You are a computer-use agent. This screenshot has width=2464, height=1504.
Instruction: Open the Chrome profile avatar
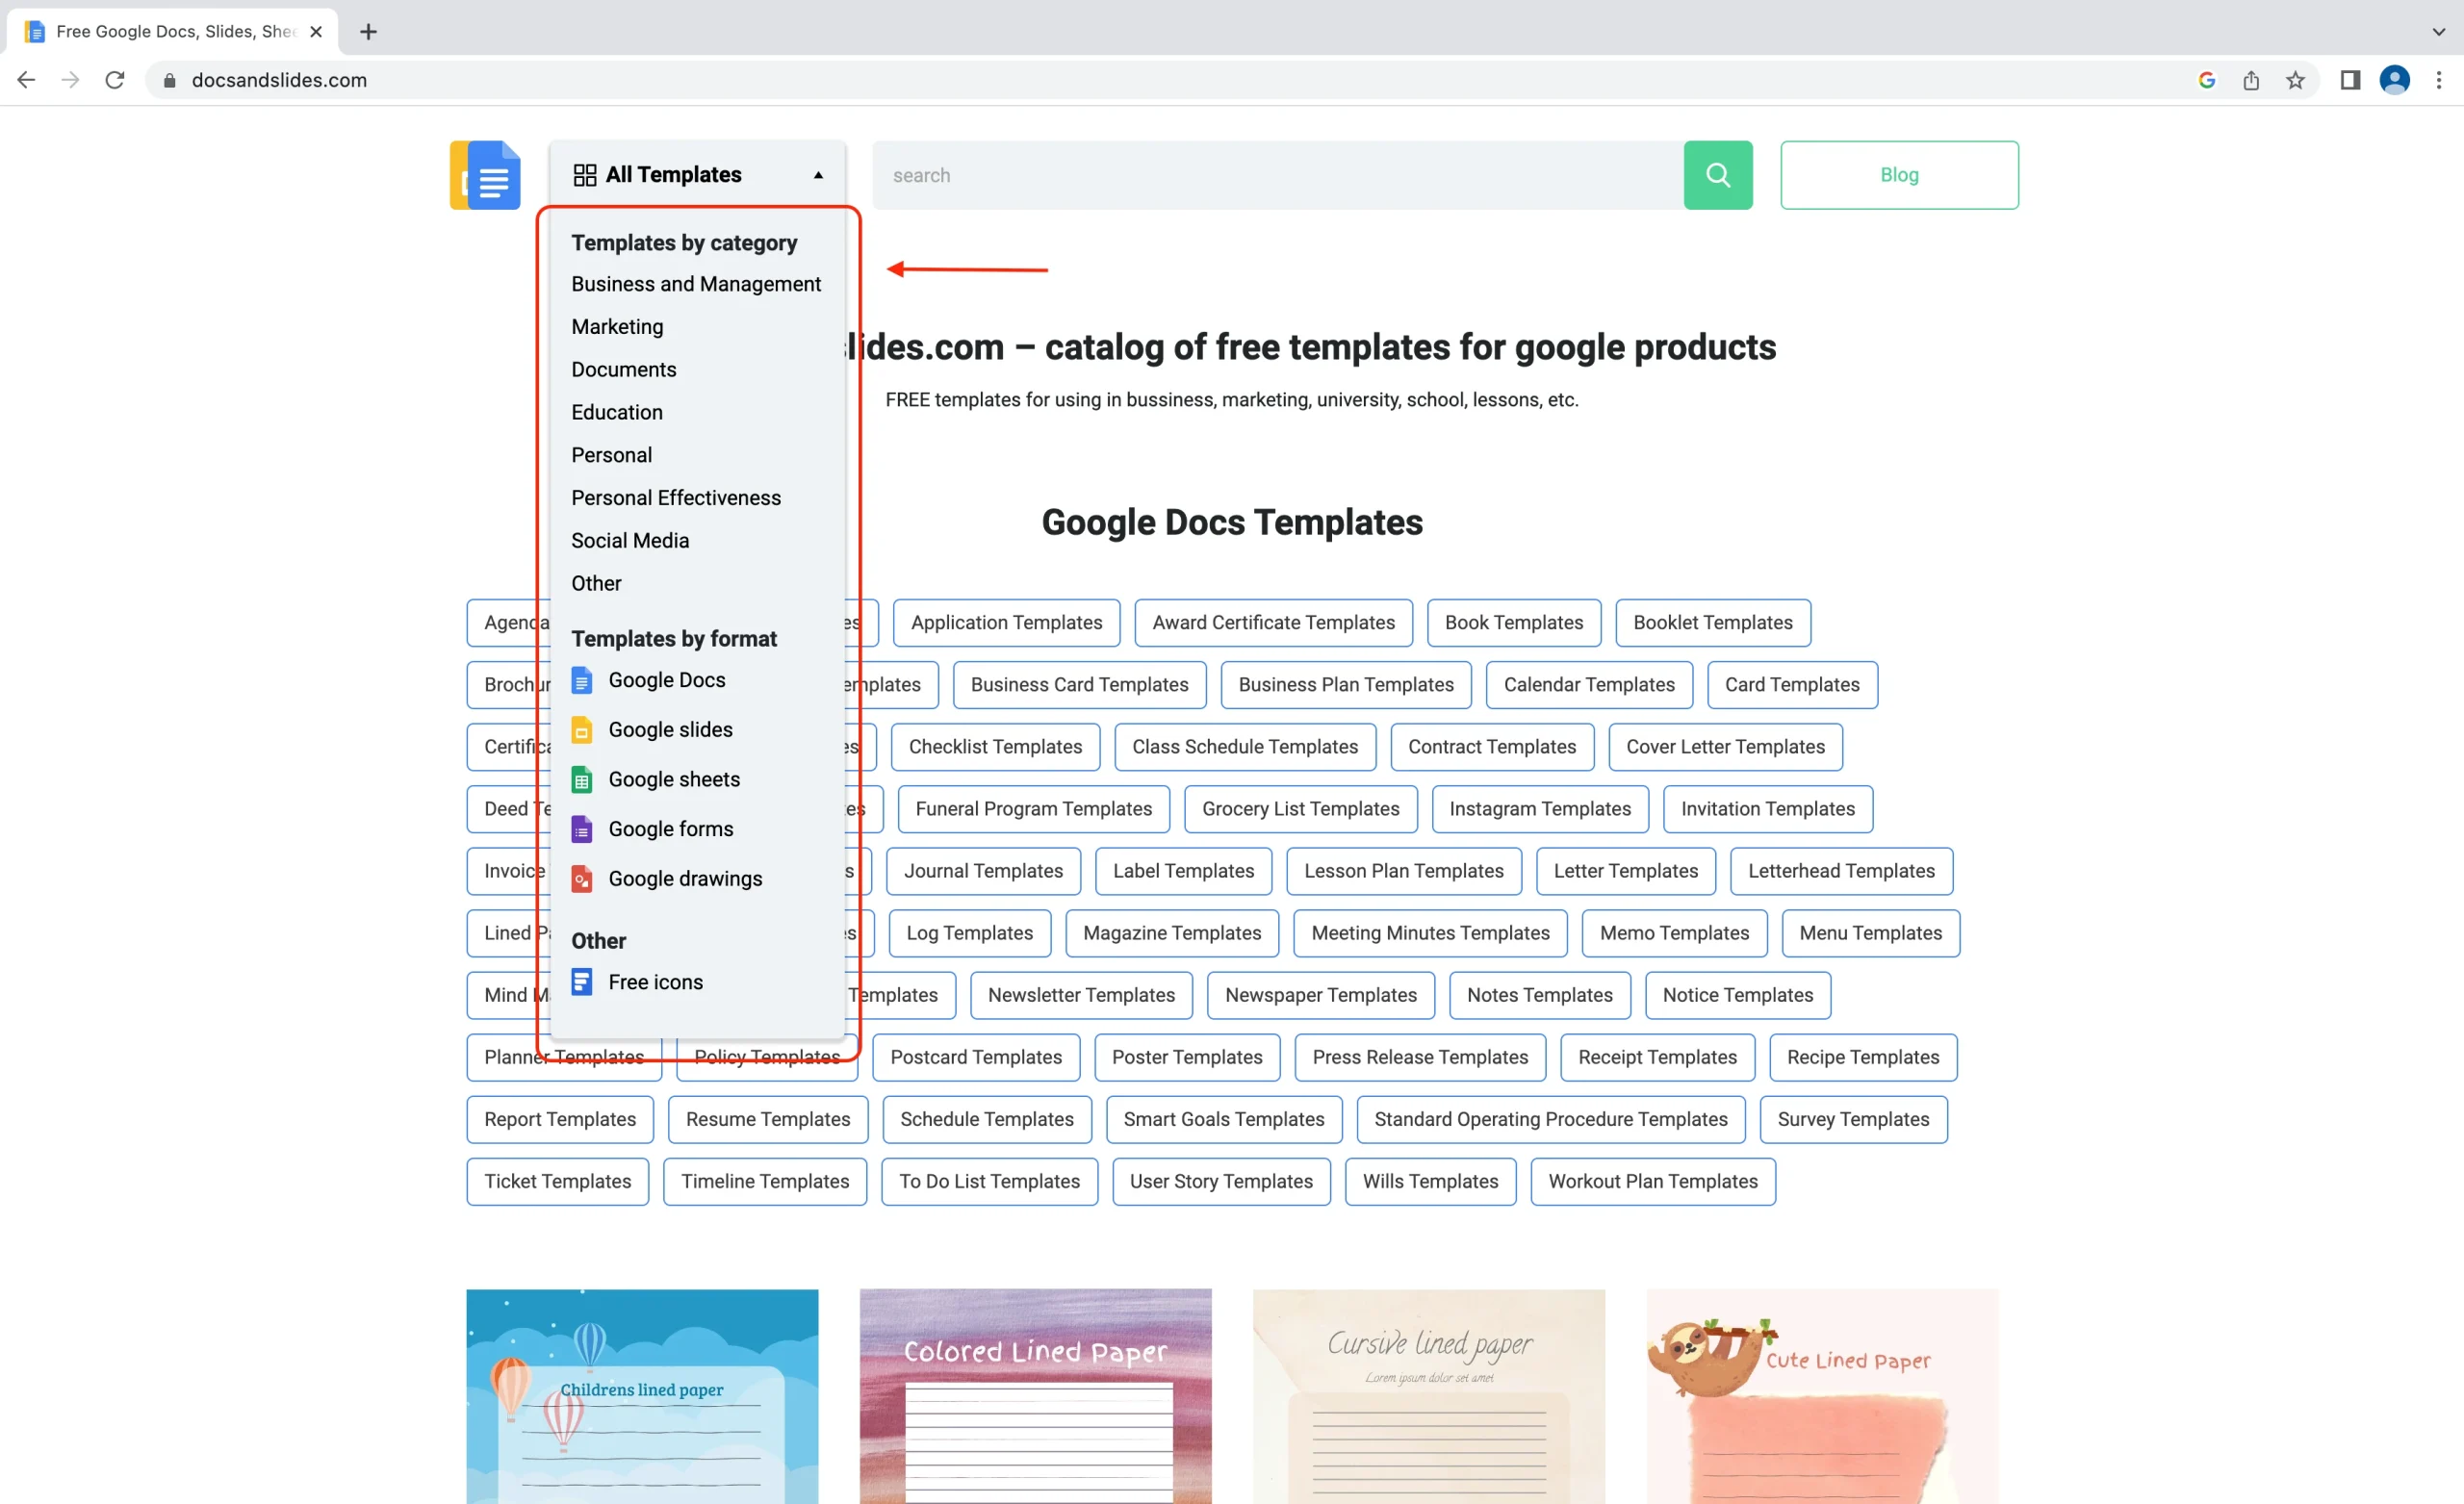[2394, 80]
